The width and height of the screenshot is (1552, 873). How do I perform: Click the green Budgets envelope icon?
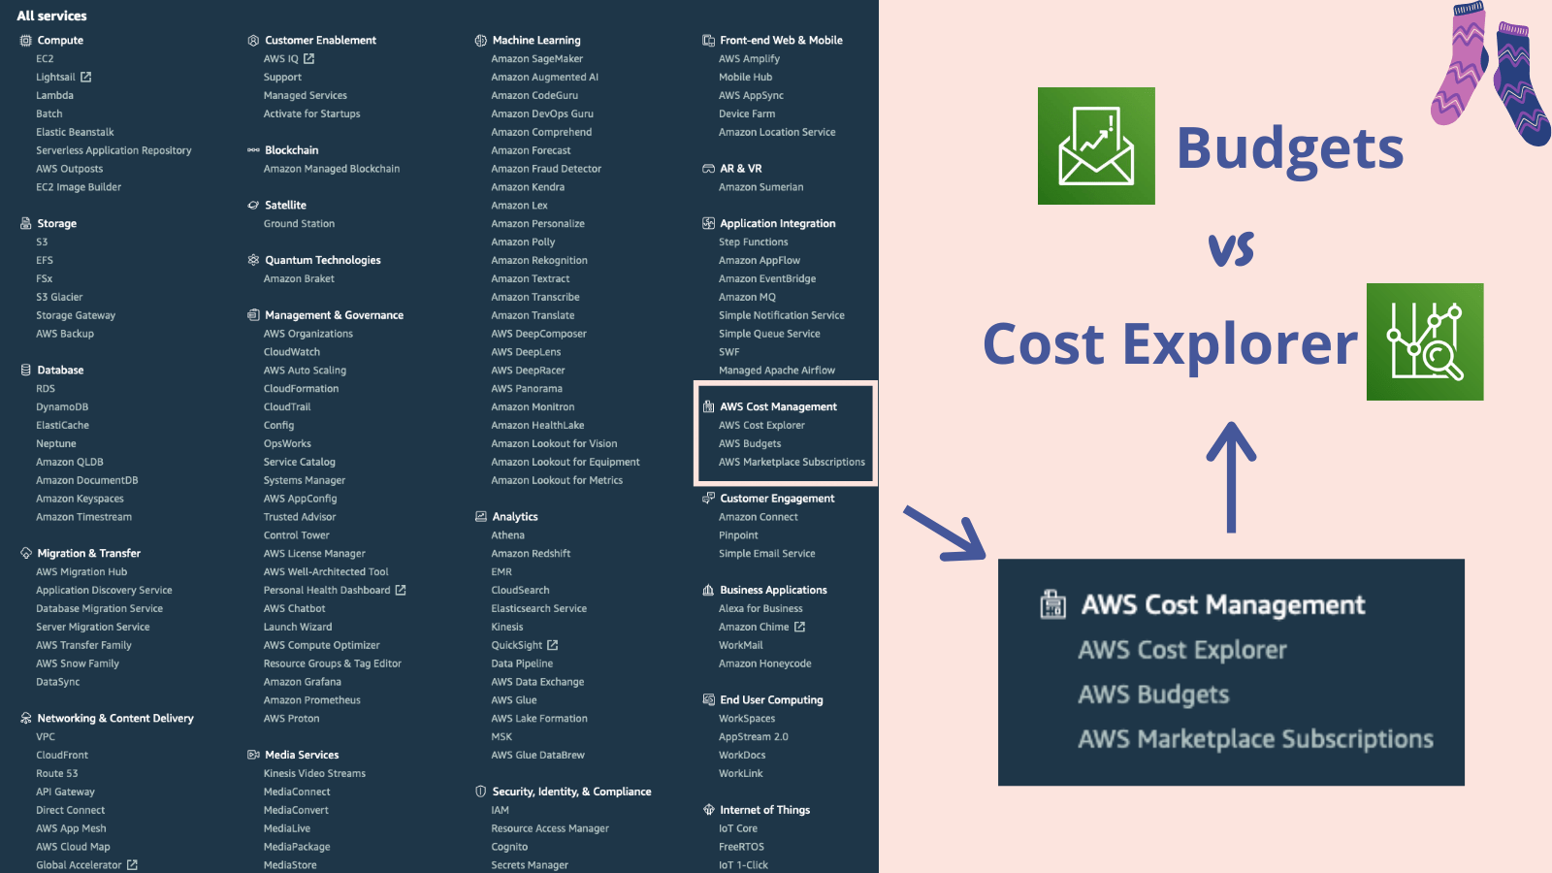pyautogui.click(x=1096, y=146)
